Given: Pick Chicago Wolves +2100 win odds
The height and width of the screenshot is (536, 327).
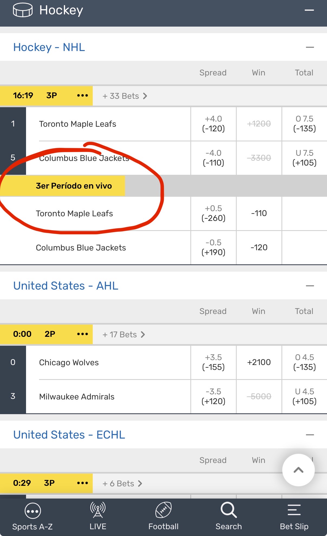Looking at the screenshot, I should click(x=259, y=362).
